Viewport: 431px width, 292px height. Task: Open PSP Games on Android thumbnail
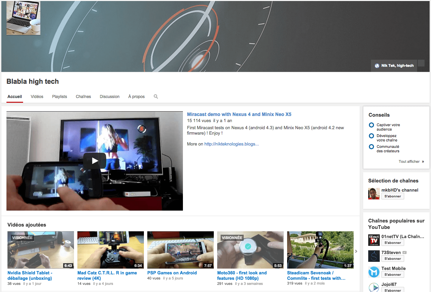click(181, 250)
